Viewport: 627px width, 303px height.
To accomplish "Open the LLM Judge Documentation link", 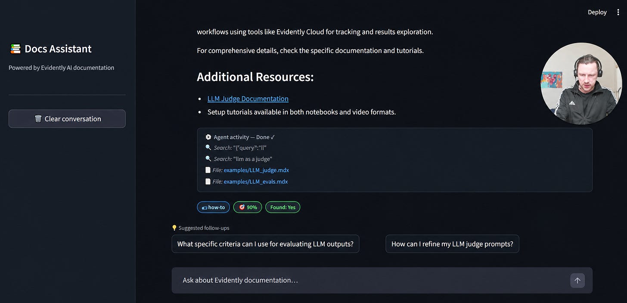I will tap(248, 99).
